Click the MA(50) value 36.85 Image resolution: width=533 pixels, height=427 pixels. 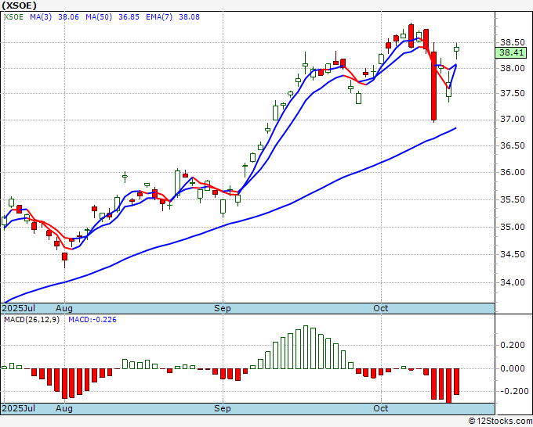pyautogui.click(x=129, y=17)
